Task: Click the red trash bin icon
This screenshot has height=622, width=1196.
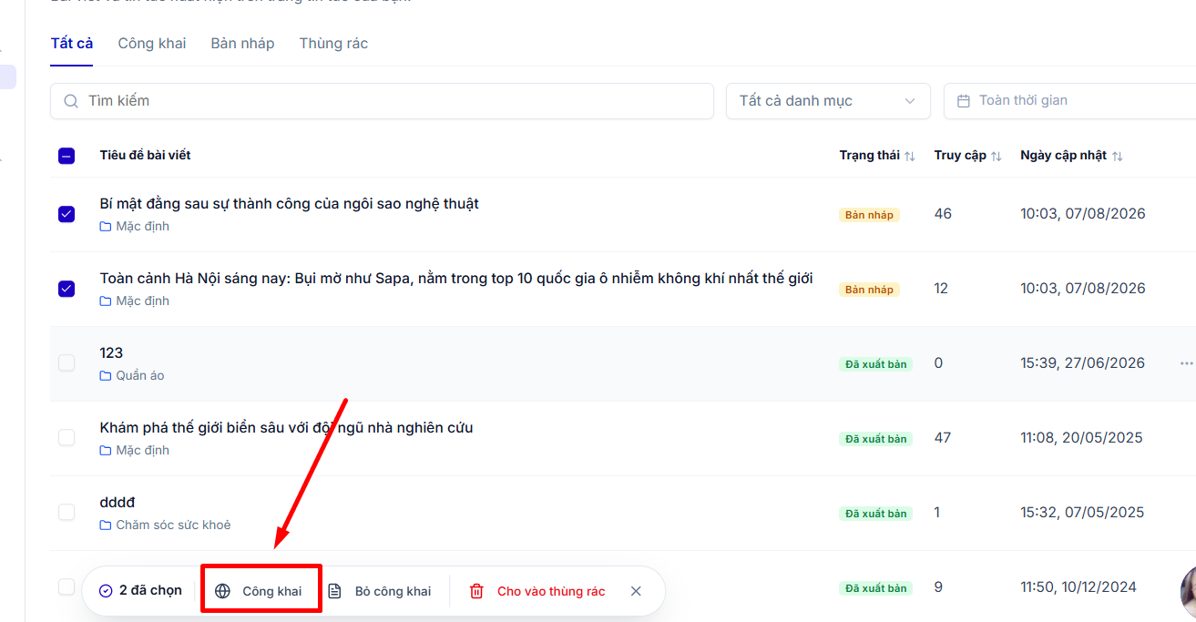Action: (x=476, y=591)
